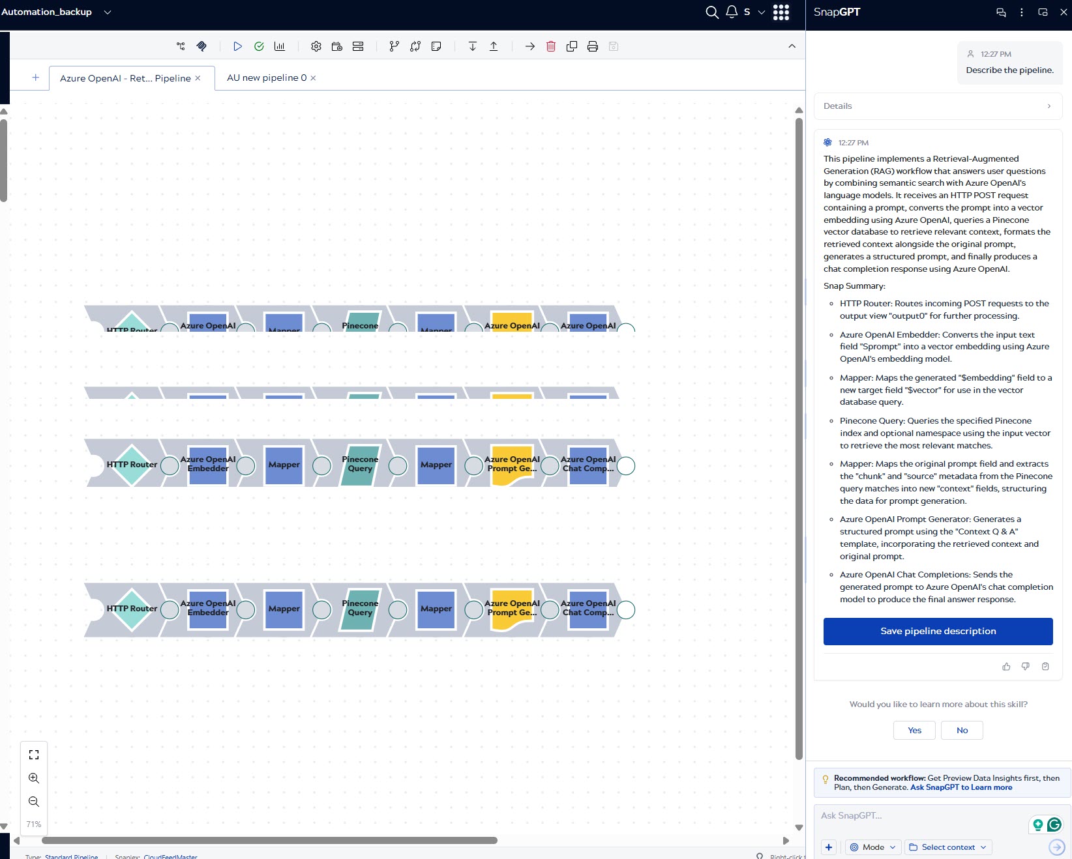The height and width of the screenshot is (859, 1072).
Task: Select Azure OpenAI Chat Comp... snap in third row
Action: coord(588,465)
